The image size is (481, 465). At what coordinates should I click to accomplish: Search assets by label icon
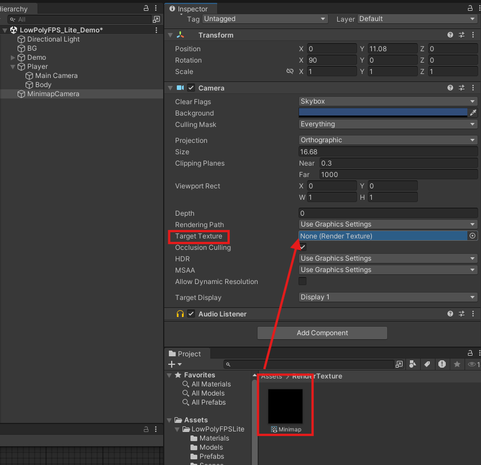tap(427, 364)
